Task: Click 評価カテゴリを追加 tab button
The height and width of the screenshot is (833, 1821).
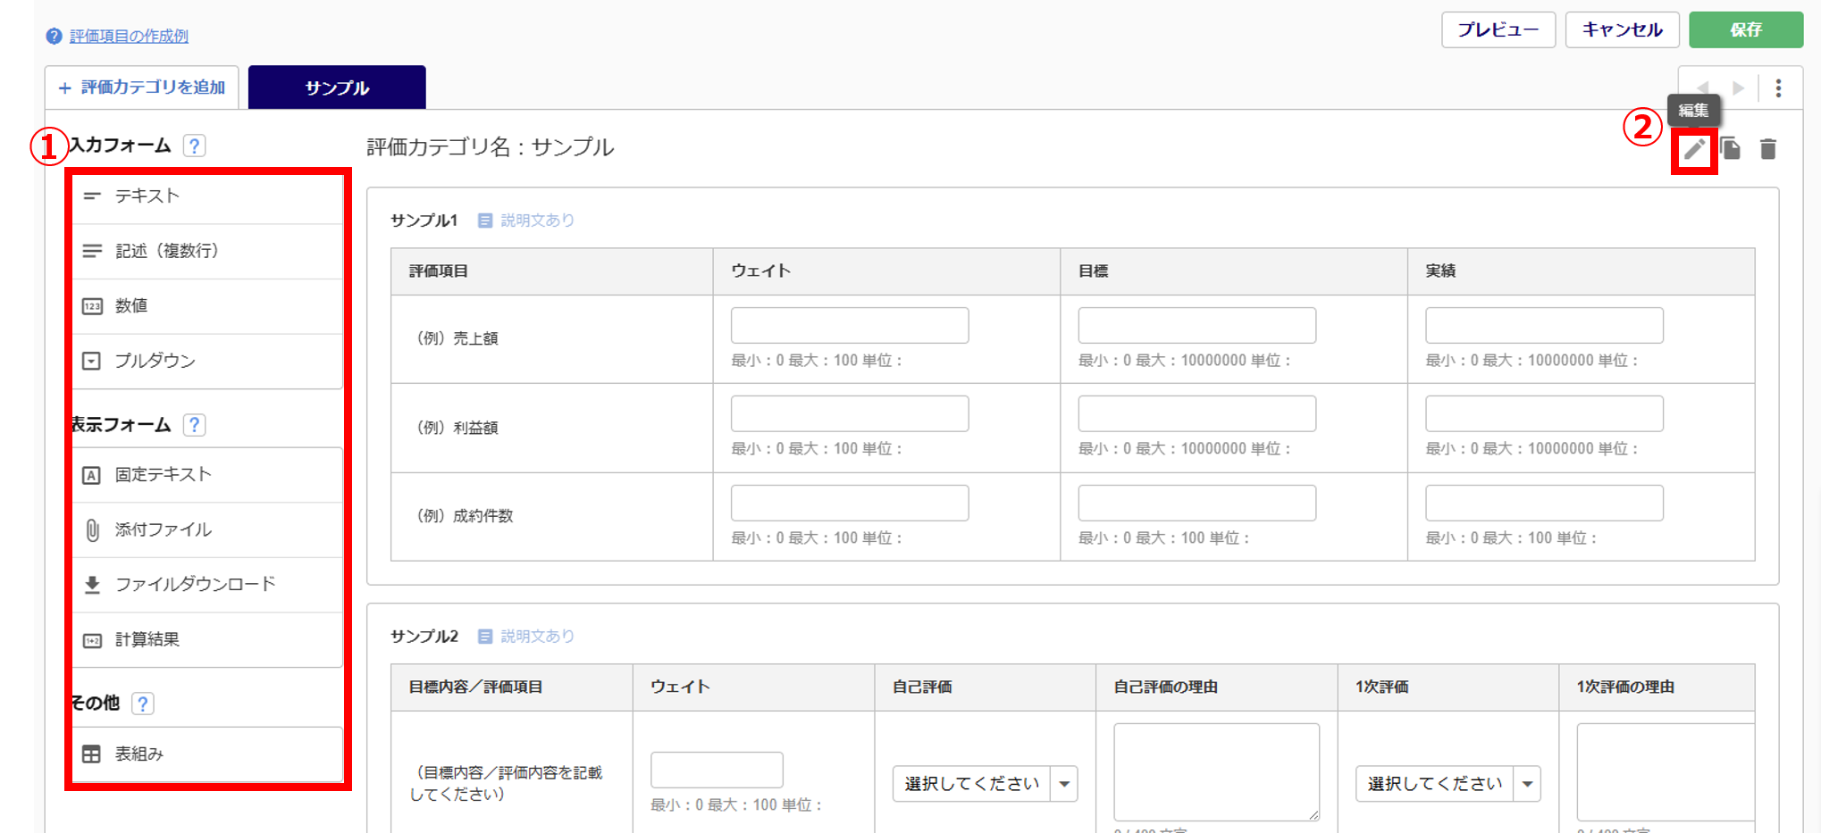Action: tap(142, 87)
